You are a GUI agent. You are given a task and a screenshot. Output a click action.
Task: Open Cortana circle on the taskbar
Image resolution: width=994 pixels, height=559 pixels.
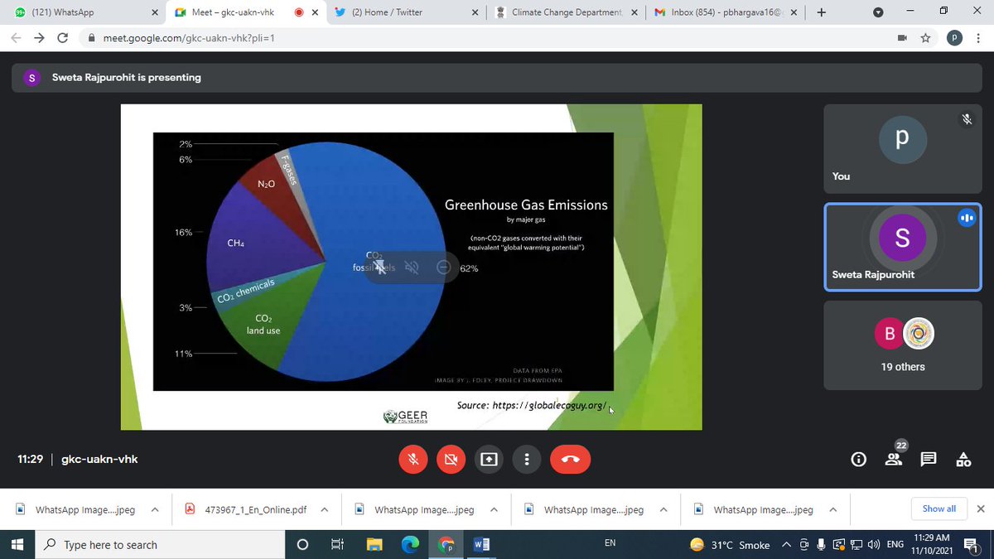point(302,545)
